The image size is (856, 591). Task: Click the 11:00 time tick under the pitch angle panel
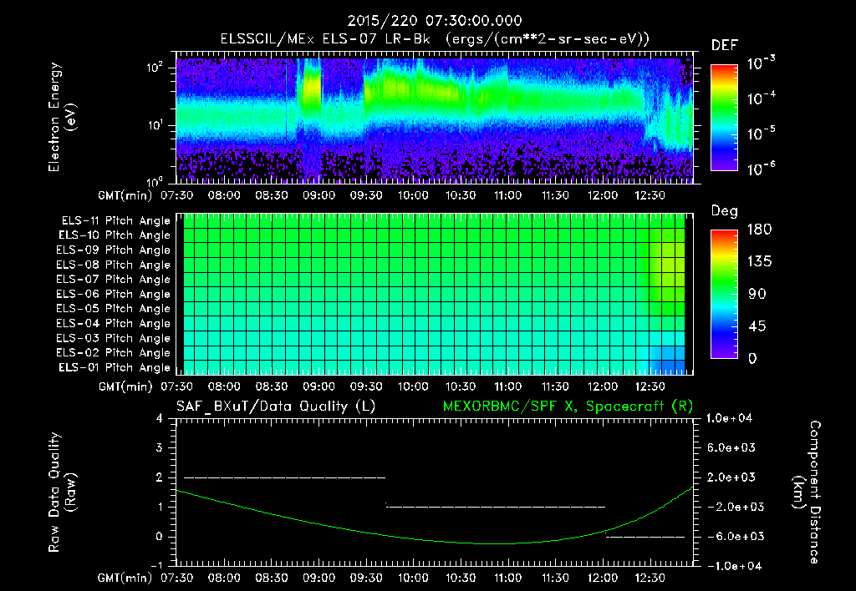click(507, 386)
